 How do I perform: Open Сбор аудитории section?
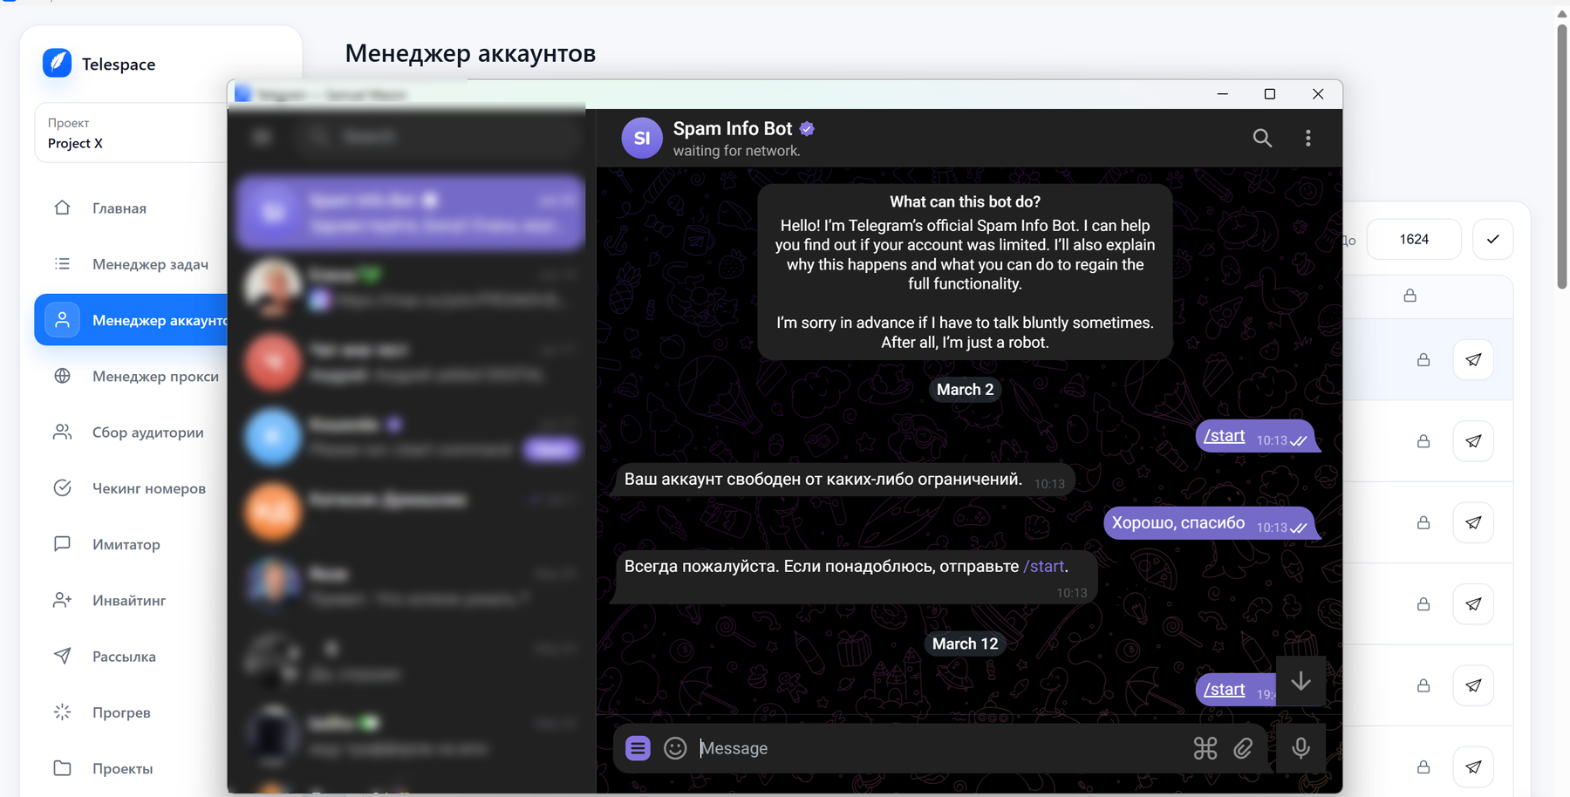pos(147,433)
